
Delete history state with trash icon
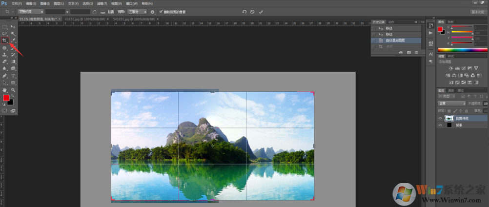point(416,52)
